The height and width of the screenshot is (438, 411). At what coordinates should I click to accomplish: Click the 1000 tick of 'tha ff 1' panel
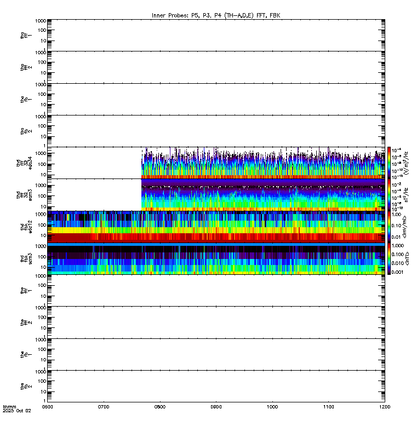click(x=41, y=21)
